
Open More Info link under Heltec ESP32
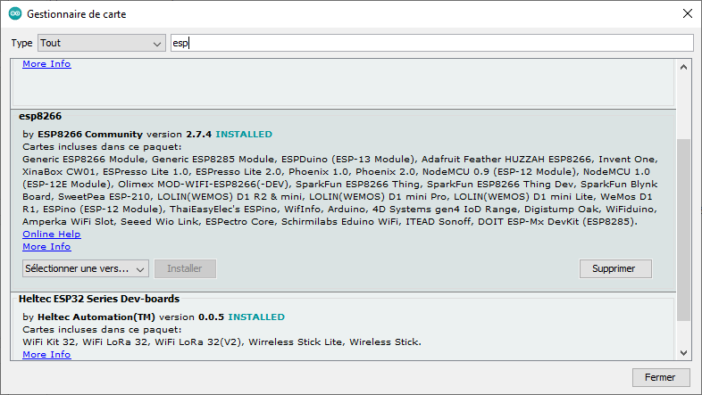pos(46,355)
